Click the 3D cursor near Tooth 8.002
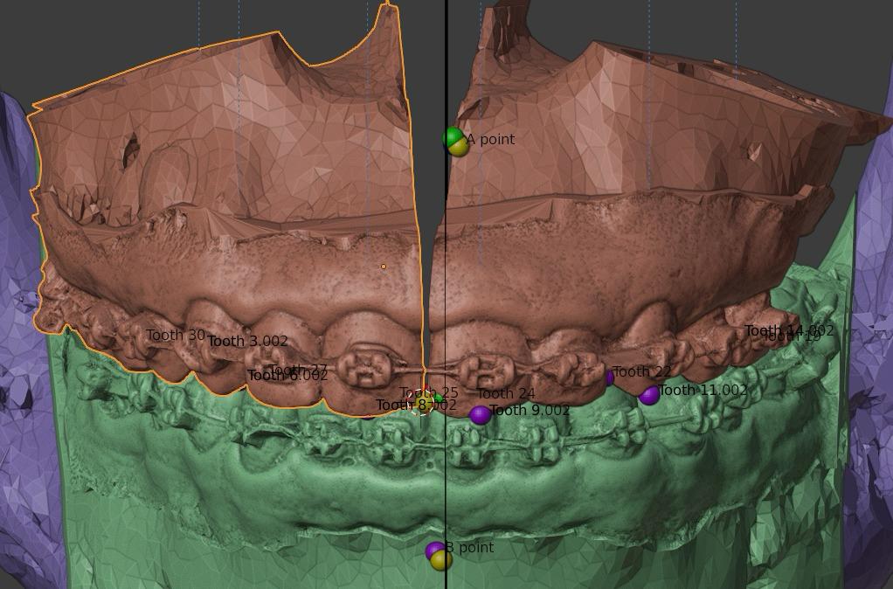 coord(425,401)
